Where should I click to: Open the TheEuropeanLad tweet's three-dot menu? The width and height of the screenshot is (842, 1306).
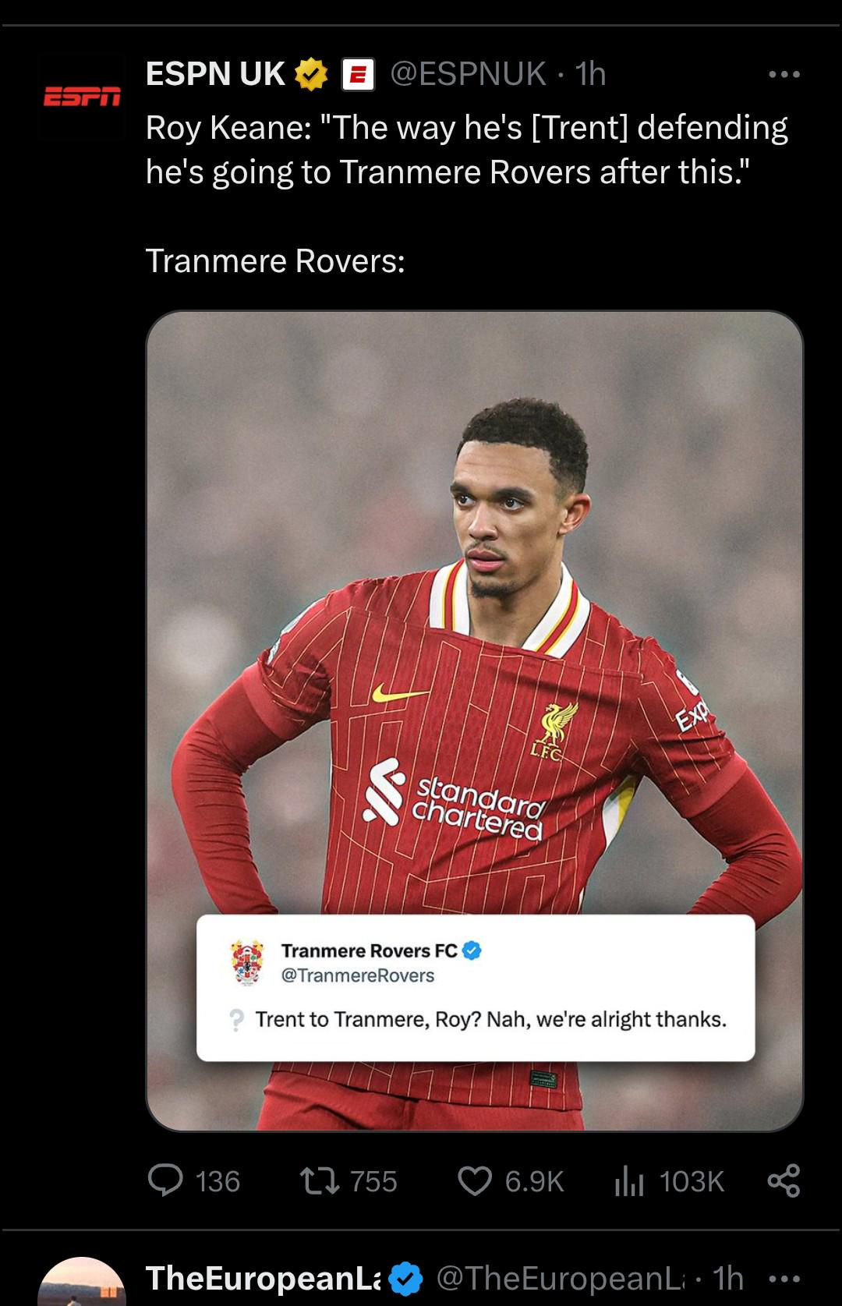(784, 1279)
